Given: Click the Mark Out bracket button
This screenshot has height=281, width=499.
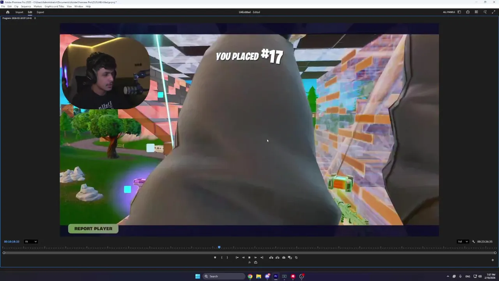Looking at the screenshot, I should click(227, 258).
